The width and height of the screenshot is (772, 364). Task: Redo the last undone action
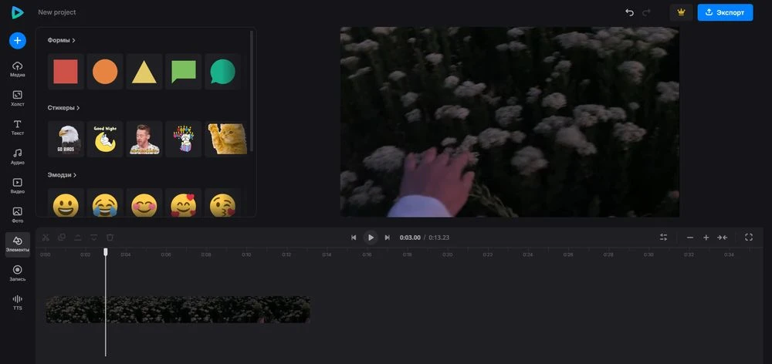646,12
